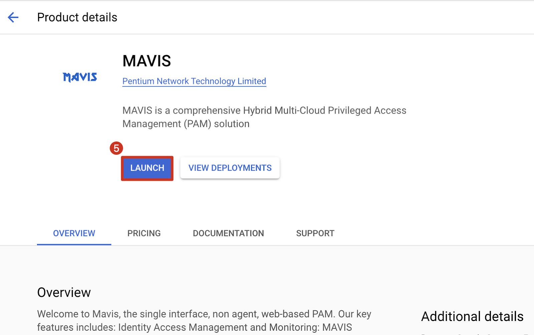Click the Identity Access Management text line

[x=194, y=327]
